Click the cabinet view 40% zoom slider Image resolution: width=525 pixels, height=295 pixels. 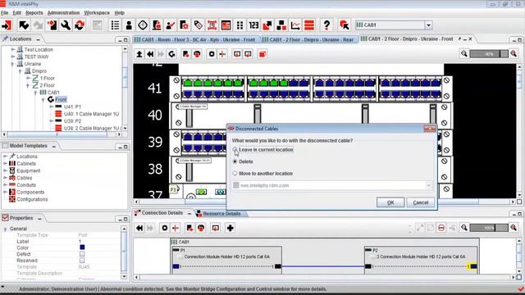pos(489,53)
